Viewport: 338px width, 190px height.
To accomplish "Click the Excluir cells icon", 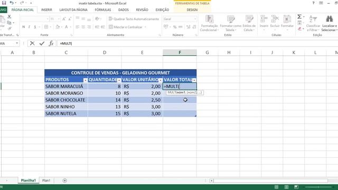I will (275, 22).
